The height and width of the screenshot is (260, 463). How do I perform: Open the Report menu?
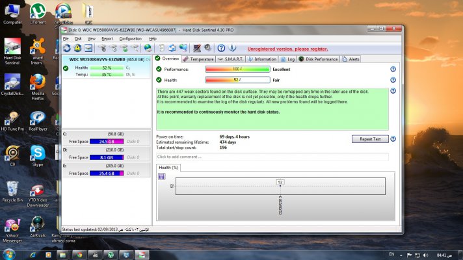point(107,38)
